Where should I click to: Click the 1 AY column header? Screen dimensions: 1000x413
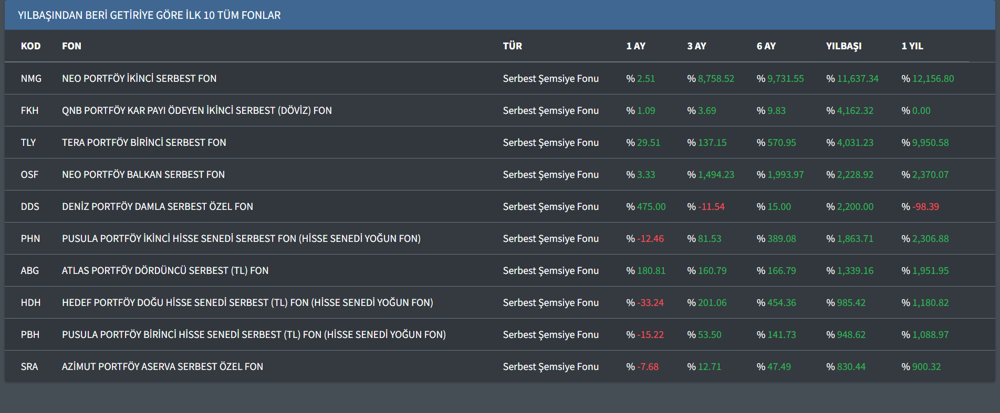[636, 46]
